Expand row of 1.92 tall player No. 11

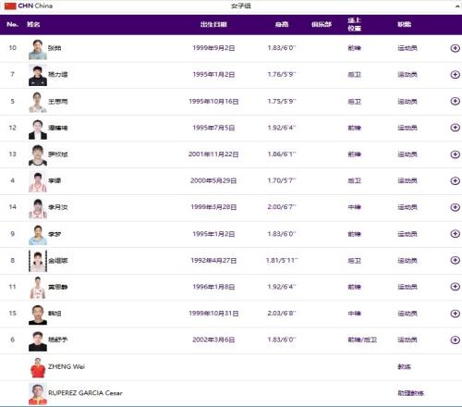click(455, 287)
